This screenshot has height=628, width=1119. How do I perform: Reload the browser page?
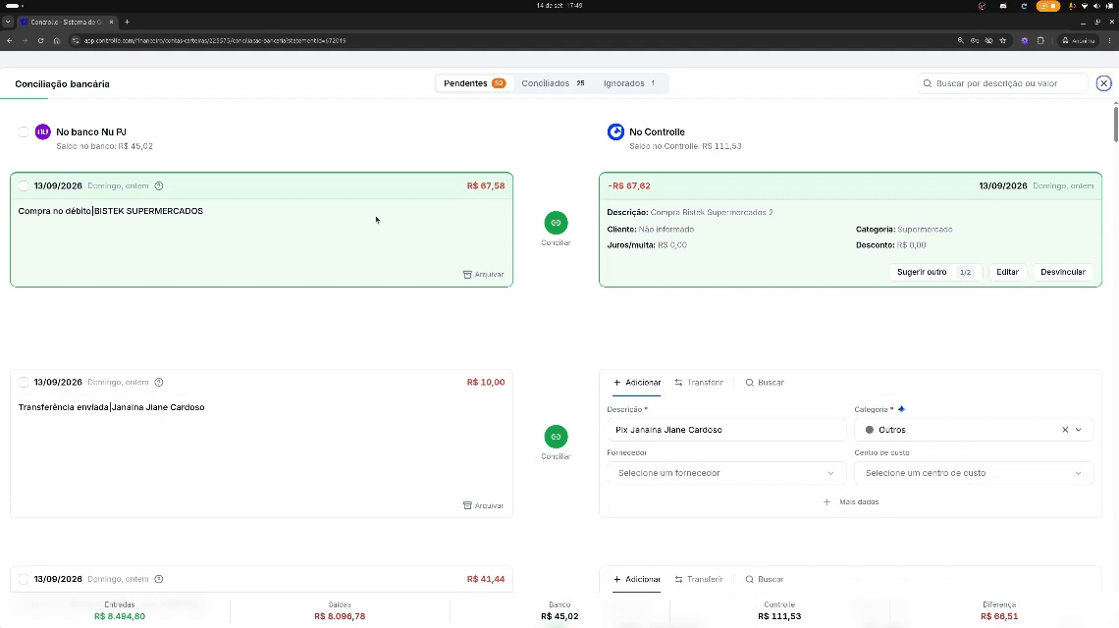point(40,40)
